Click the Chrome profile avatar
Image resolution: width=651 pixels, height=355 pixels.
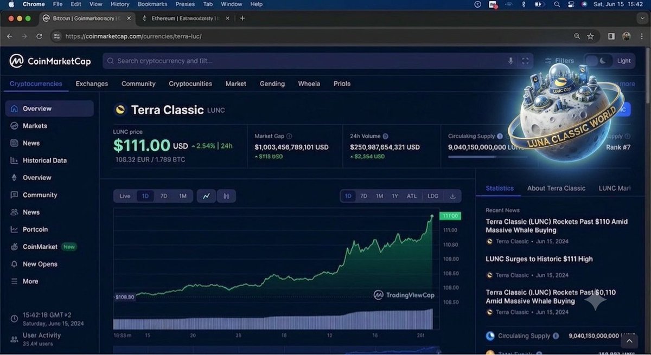click(626, 36)
